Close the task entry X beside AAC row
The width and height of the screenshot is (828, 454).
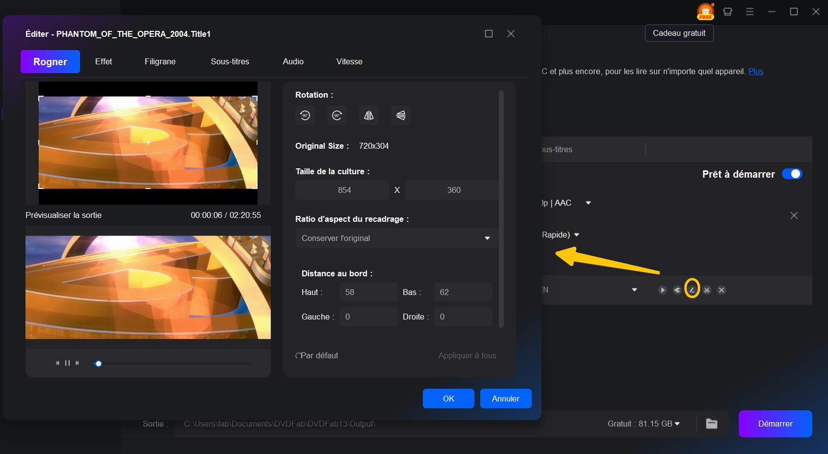click(x=794, y=215)
